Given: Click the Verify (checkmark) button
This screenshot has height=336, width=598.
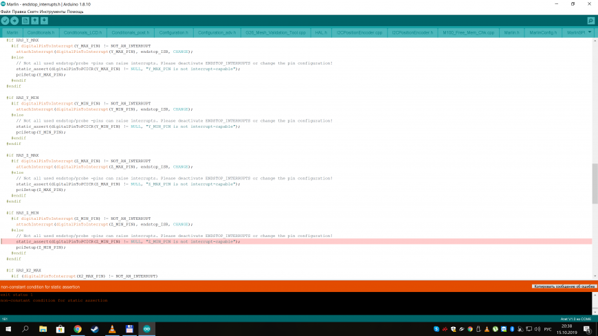Looking at the screenshot, I should click(x=5, y=21).
